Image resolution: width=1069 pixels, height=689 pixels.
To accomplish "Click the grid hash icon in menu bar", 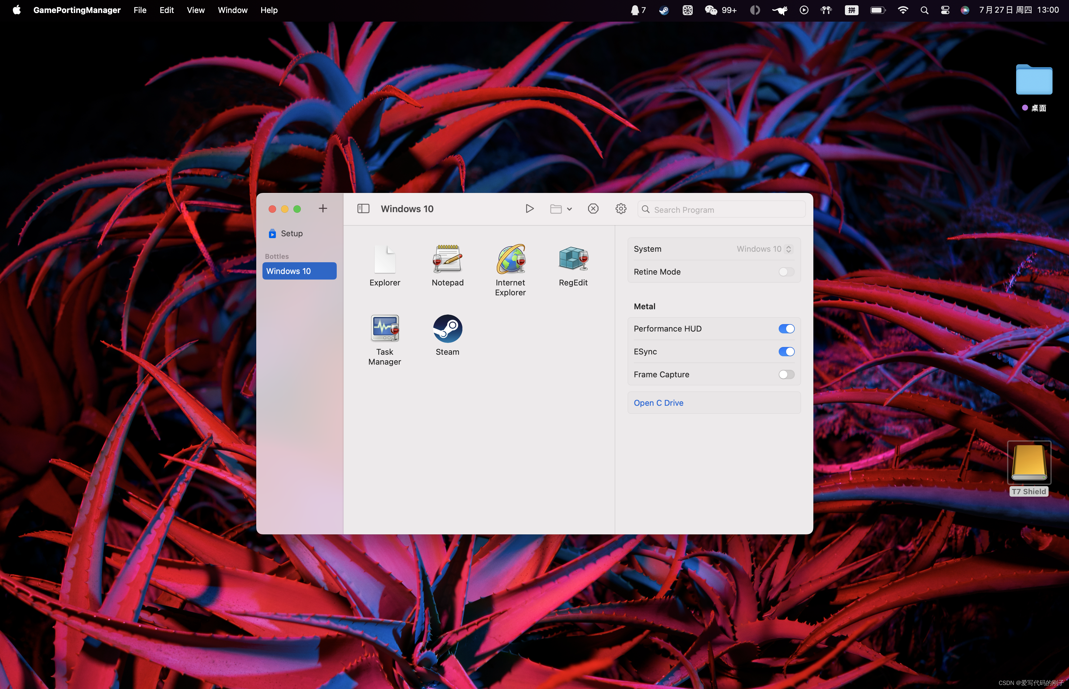I will pos(851,10).
